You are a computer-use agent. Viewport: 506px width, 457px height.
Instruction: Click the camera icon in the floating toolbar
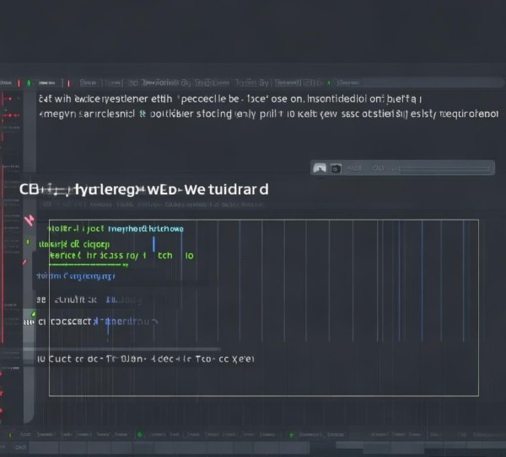pyautogui.click(x=335, y=168)
